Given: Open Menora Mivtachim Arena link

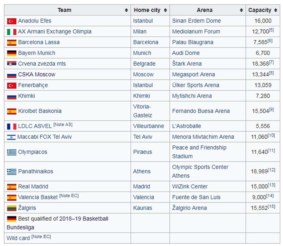Looking at the screenshot, I should click(x=203, y=137).
